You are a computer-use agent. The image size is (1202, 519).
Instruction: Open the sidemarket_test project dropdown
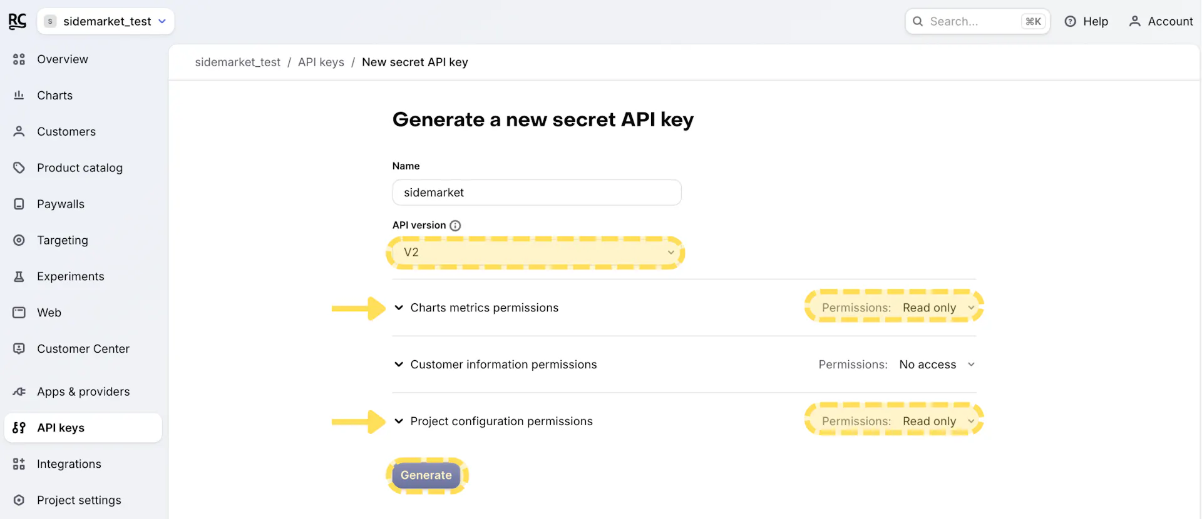click(106, 21)
